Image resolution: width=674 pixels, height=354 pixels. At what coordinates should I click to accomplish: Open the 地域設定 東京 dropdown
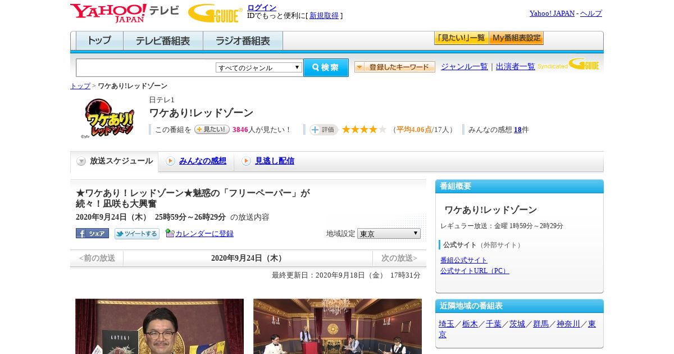click(x=389, y=233)
